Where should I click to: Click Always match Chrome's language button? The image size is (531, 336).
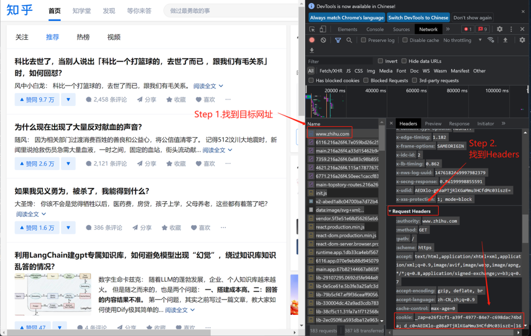[x=347, y=18]
